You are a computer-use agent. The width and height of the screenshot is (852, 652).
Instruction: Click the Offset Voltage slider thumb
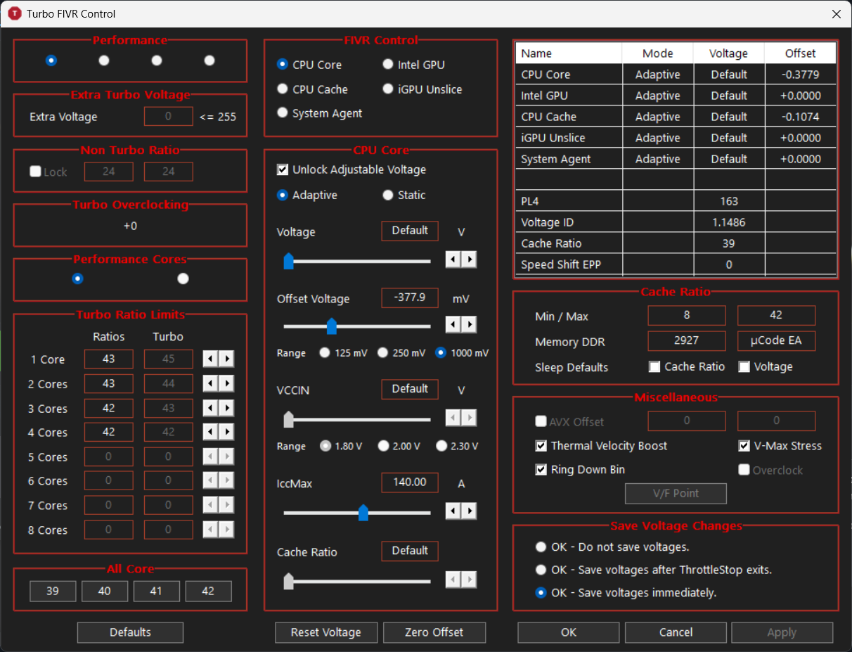point(332,326)
